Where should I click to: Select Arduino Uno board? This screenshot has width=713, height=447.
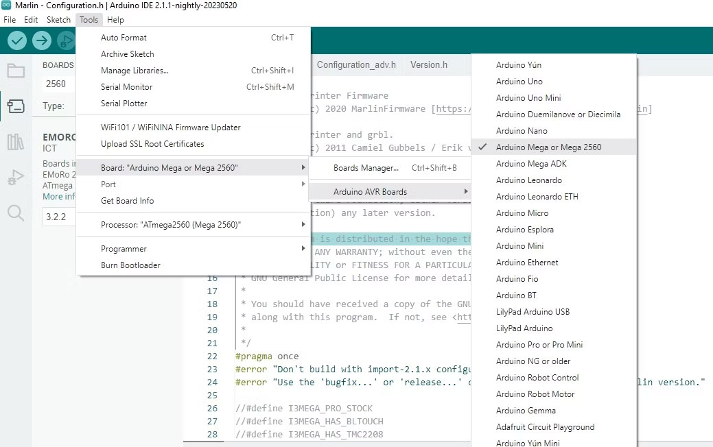pyautogui.click(x=554, y=82)
